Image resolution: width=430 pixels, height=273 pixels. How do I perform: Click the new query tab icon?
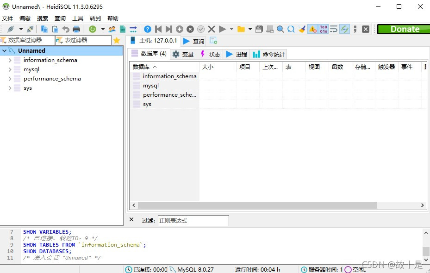click(213, 41)
